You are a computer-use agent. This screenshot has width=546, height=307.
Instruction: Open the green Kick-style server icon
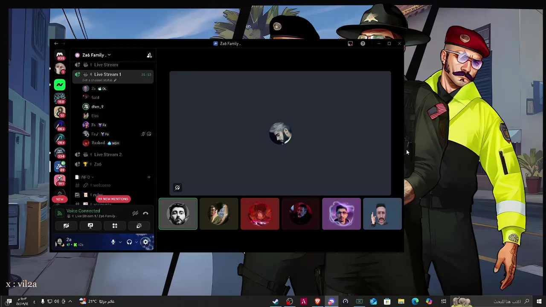60,84
